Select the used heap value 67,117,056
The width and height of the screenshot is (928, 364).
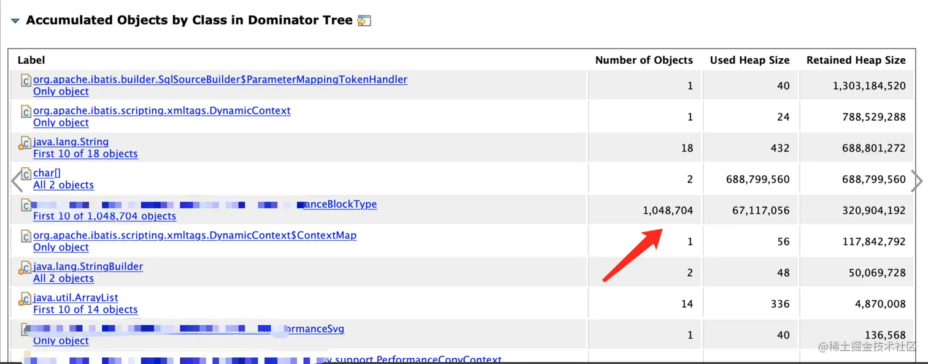[x=761, y=211]
